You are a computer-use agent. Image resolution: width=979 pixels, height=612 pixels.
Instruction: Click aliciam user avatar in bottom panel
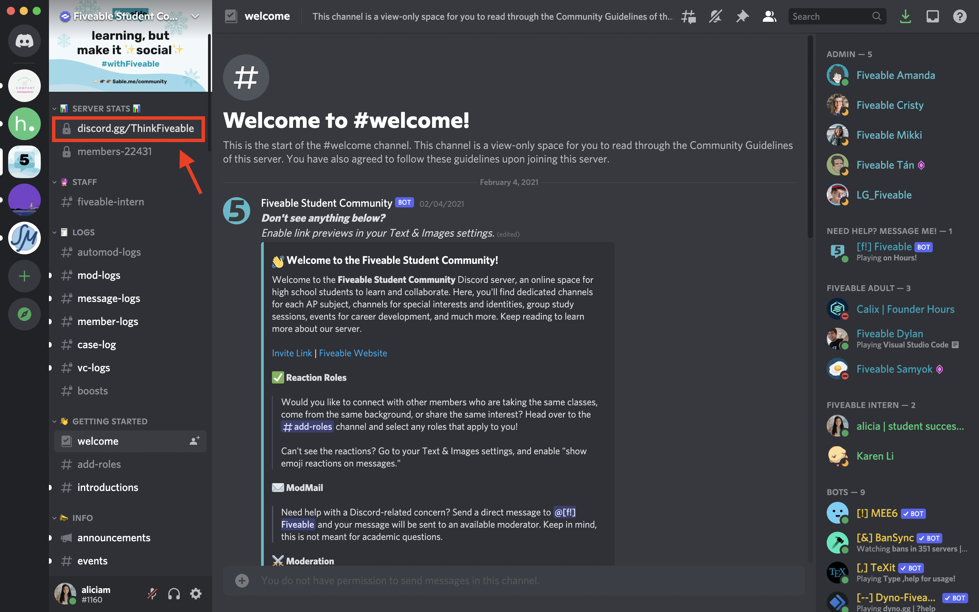pos(65,594)
